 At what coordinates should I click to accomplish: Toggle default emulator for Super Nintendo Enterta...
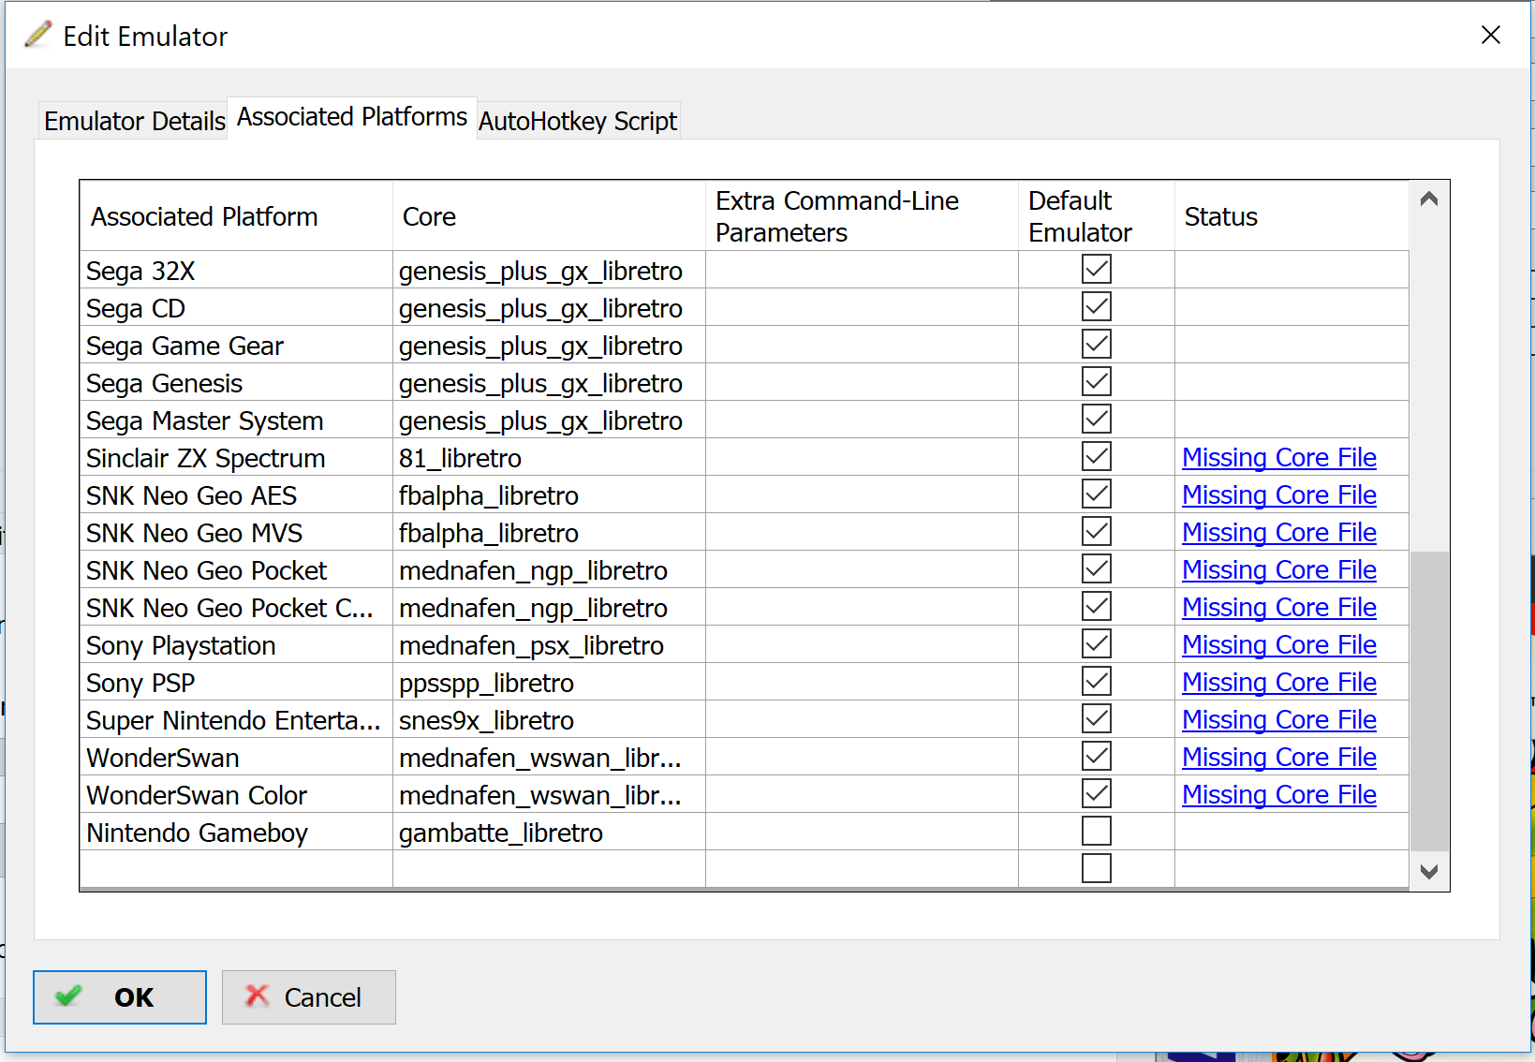(1097, 719)
